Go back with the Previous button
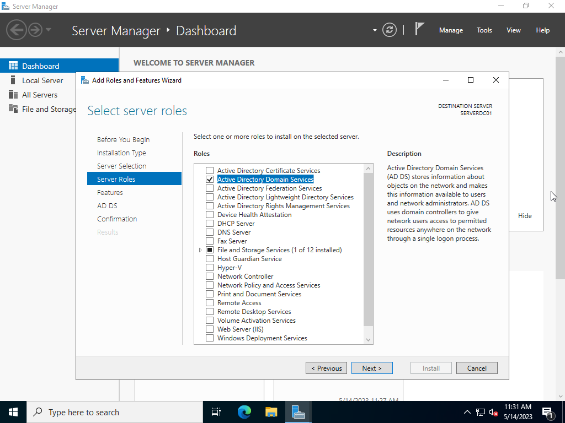 [x=327, y=368]
